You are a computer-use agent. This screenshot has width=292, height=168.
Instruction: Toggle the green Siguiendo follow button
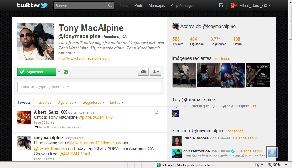(37, 72)
